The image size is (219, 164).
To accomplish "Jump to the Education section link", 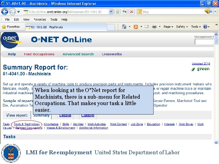I will (153, 124).
